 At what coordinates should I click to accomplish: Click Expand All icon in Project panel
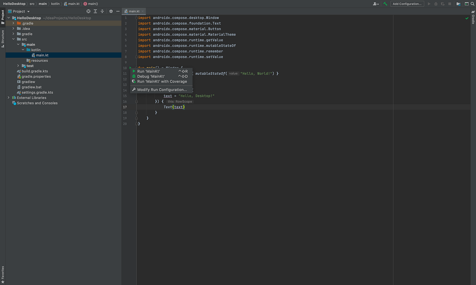[x=95, y=11]
